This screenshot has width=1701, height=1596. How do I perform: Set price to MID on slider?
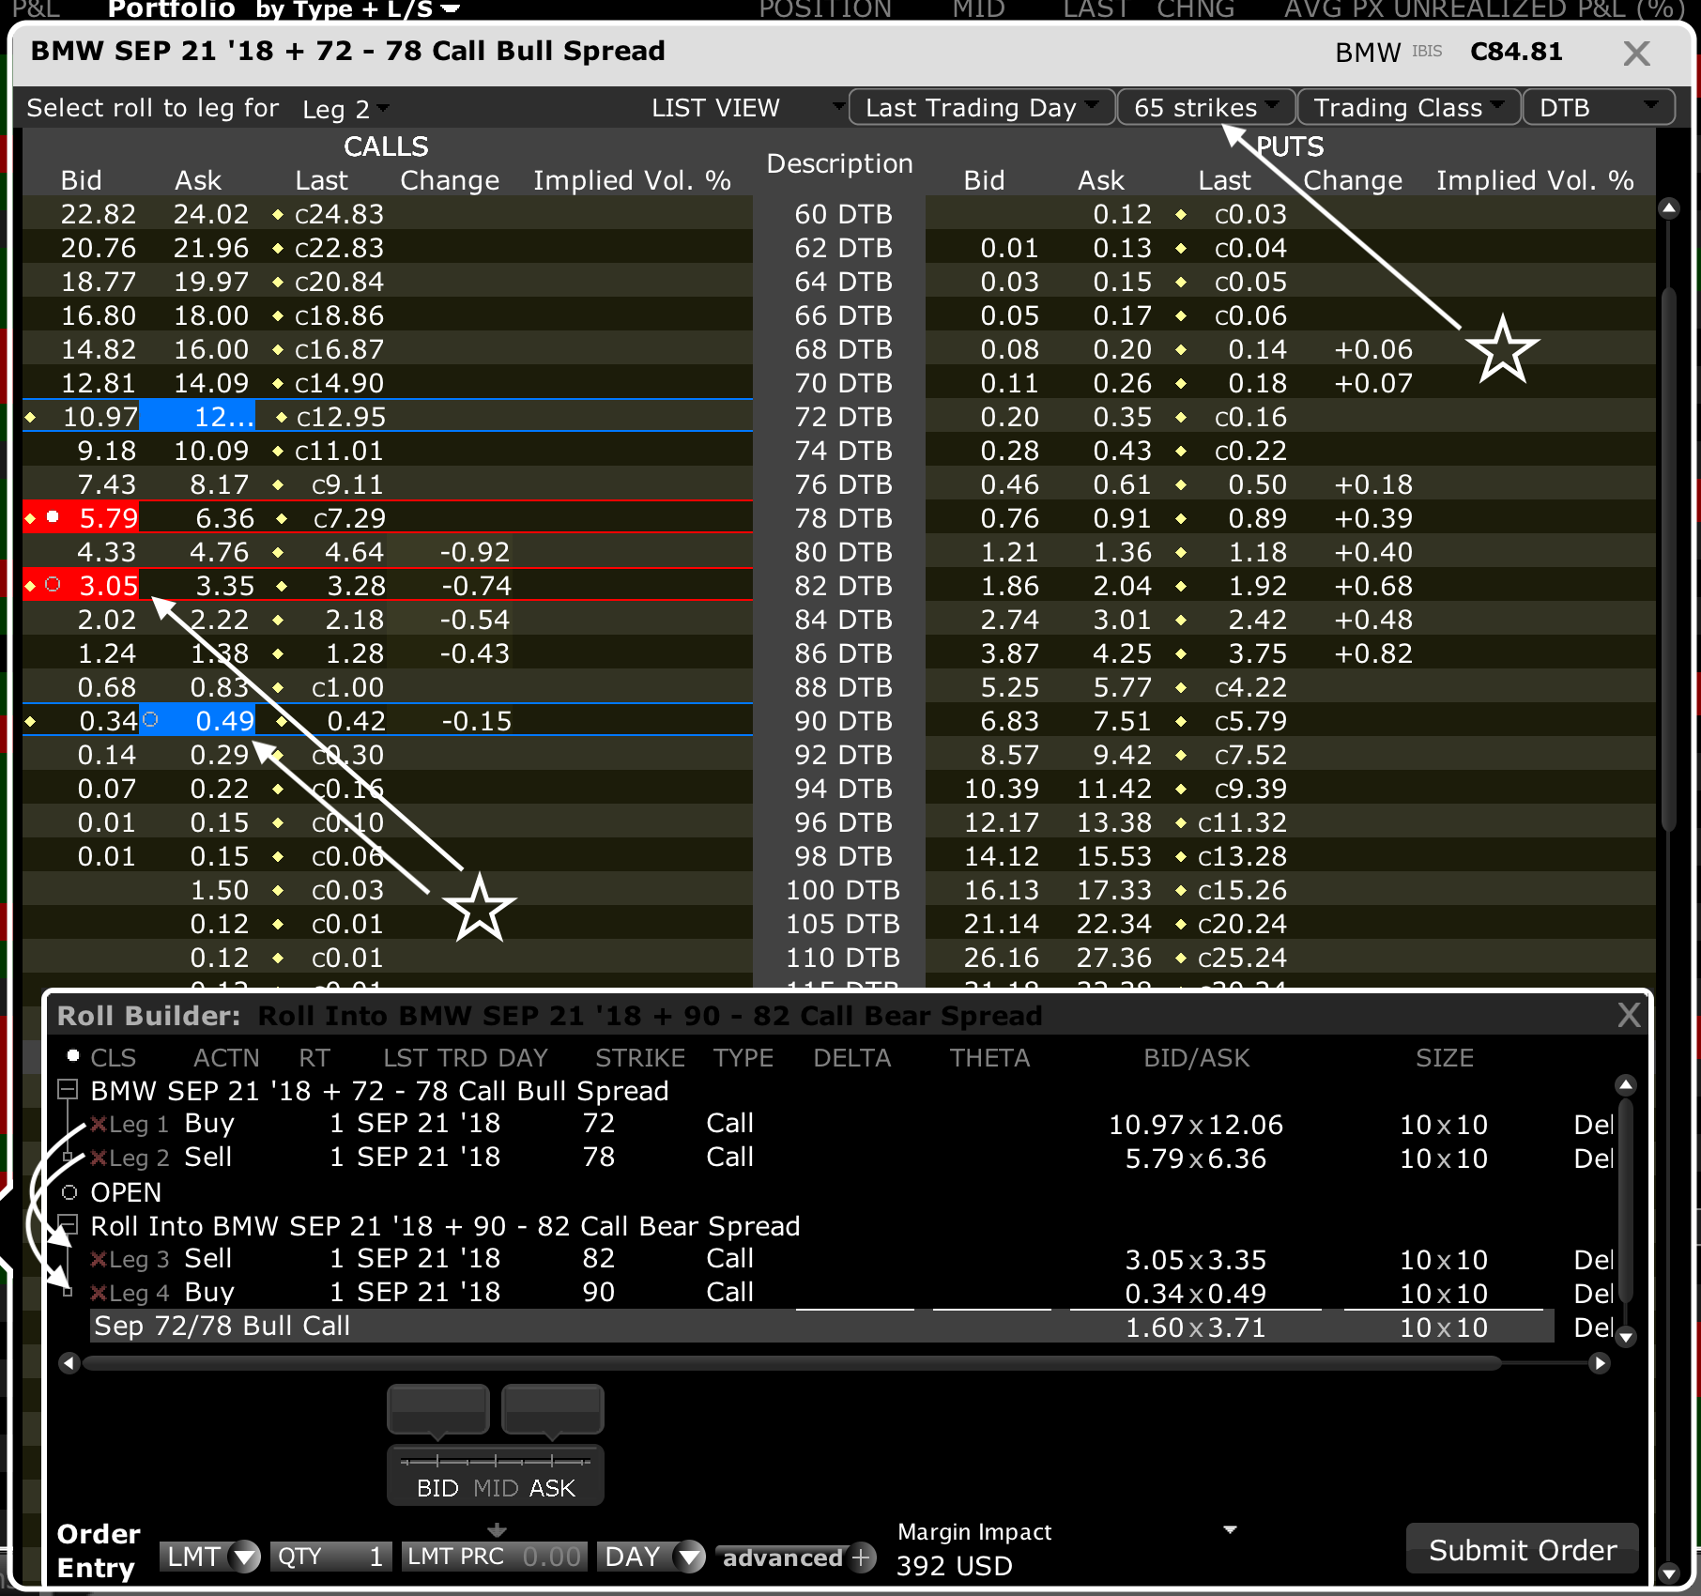click(496, 1488)
